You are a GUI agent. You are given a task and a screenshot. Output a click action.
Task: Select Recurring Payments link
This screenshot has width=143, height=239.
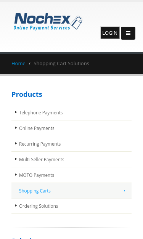tap(40, 144)
